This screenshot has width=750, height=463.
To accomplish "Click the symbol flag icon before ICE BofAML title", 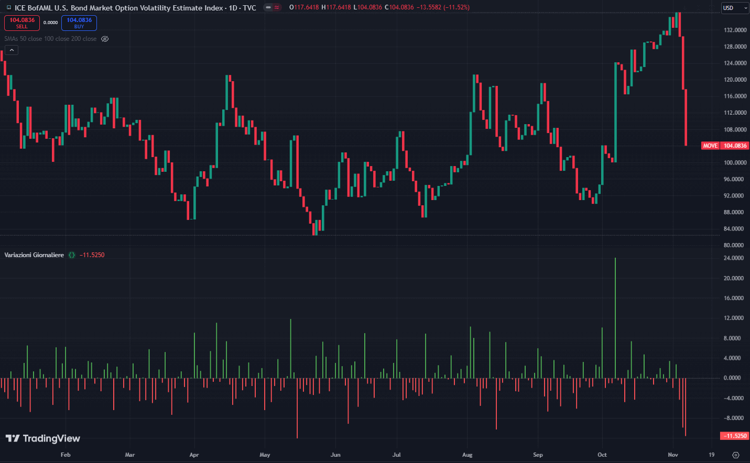I will pyautogui.click(x=9, y=8).
